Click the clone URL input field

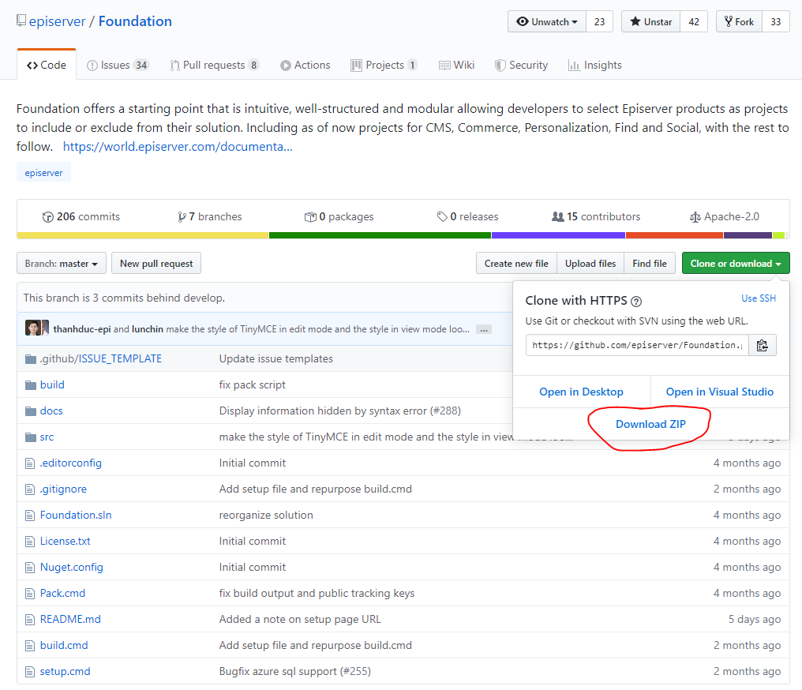tap(637, 345)
